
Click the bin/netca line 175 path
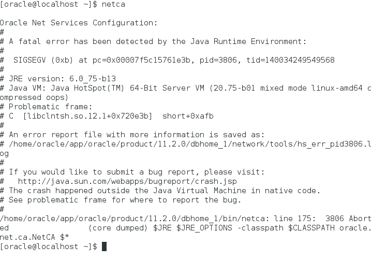point(158,219)
